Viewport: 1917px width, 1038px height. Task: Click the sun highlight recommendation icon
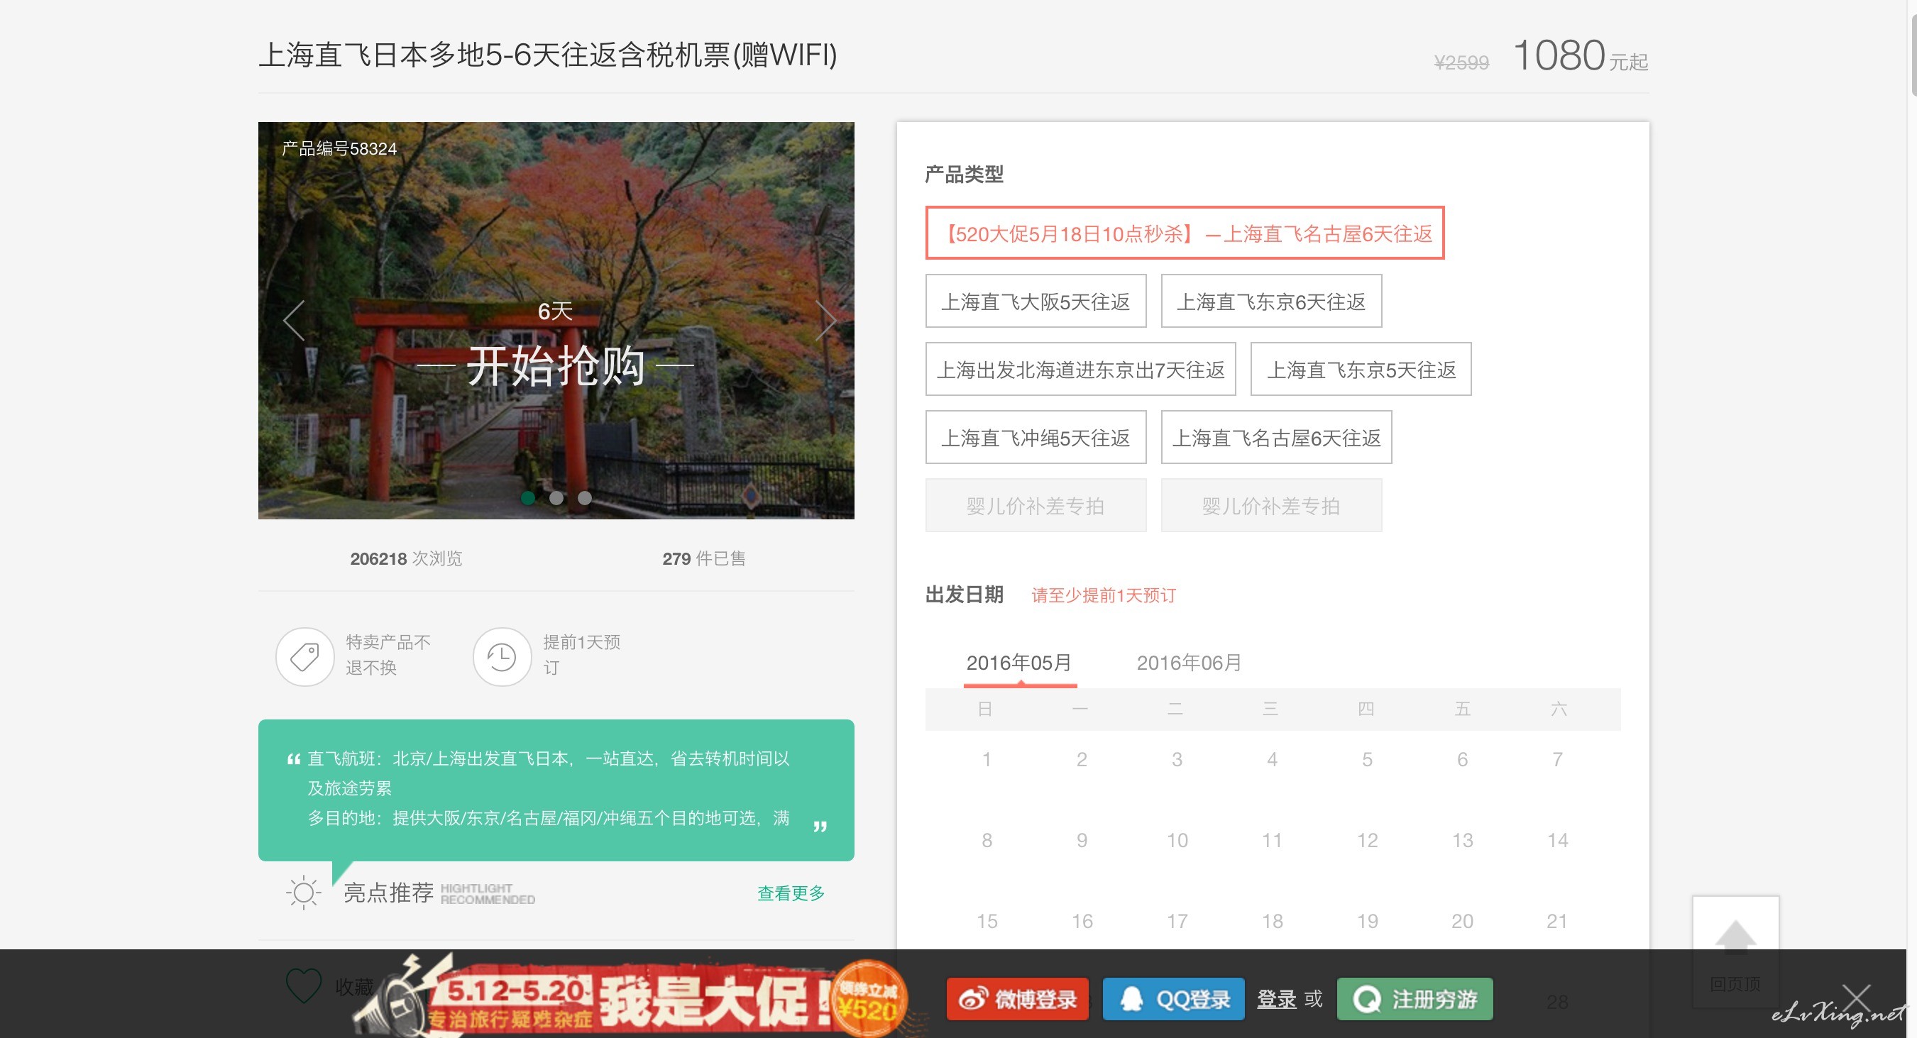click(303, 892)
